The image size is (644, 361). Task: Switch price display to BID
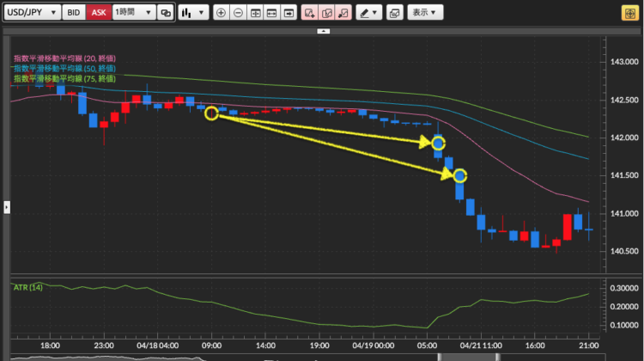click(74, 12)
